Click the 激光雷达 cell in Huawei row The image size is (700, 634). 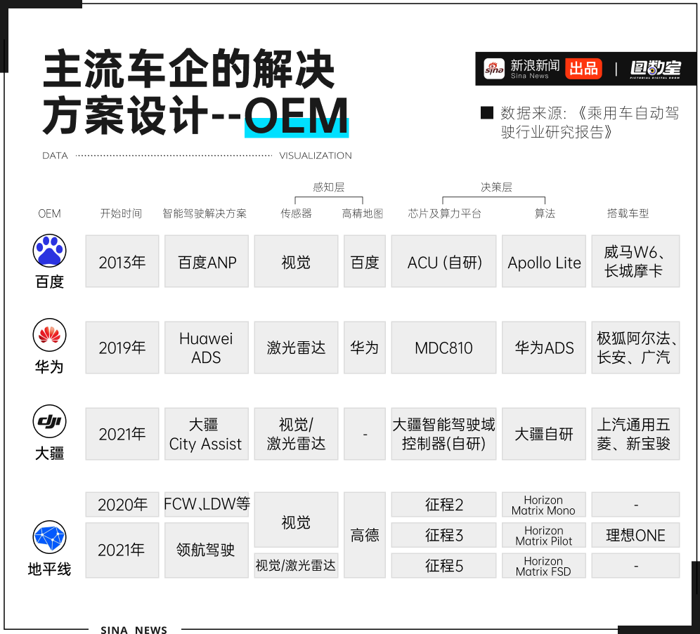pos(297,348)
